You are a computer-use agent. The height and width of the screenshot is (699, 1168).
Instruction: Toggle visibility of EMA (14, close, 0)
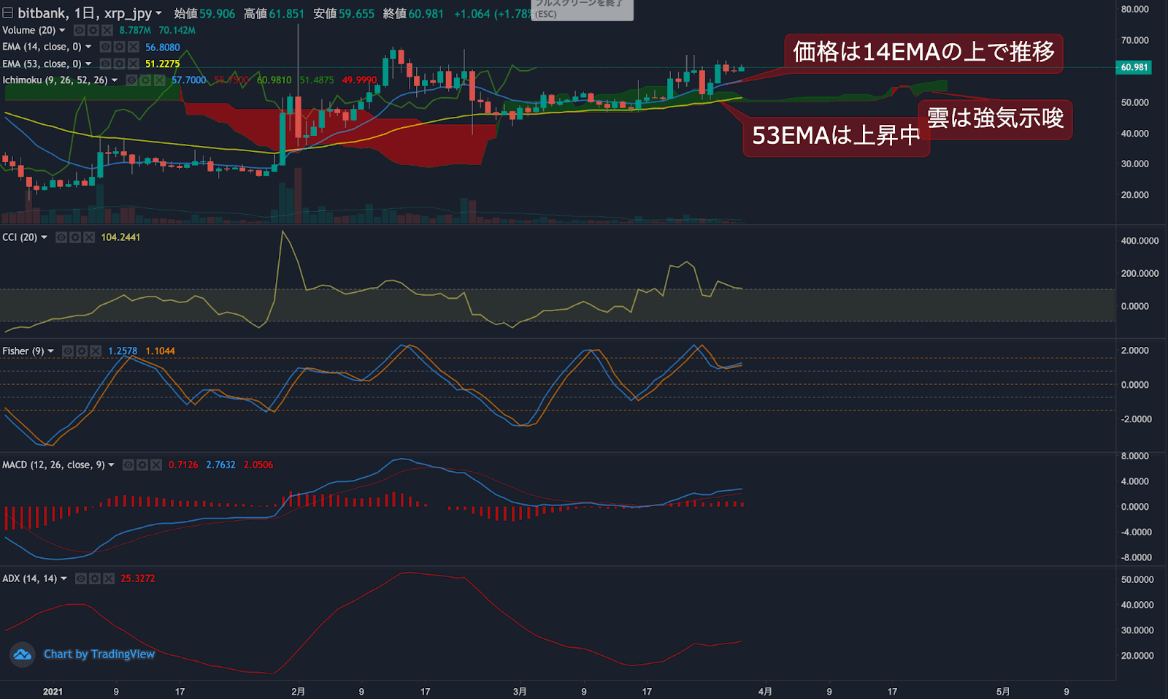106,47
